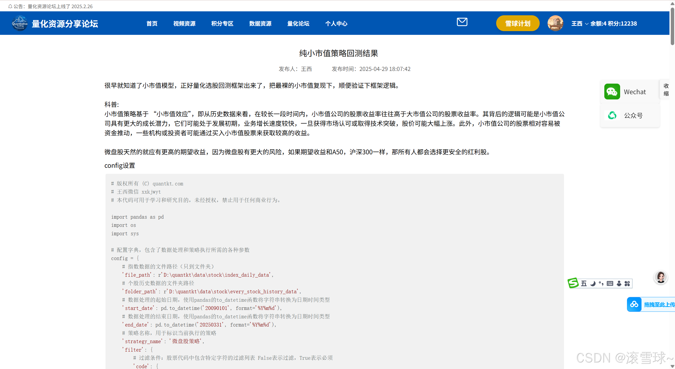675x369 pixels.
Task: Click the 公众号 swirl icon
Action: point(612,115)
